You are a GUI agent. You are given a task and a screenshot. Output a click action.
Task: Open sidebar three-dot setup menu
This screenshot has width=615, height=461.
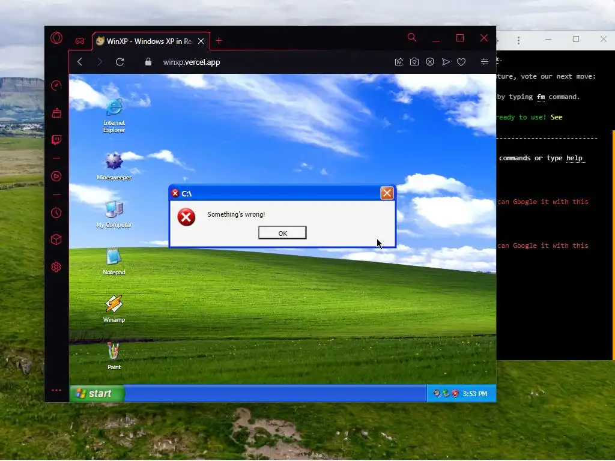click(x=56, y=390)
